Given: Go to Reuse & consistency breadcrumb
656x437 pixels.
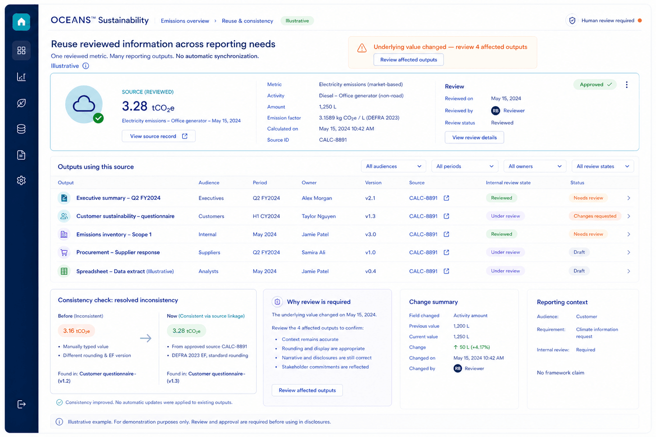Looking at the screenshot, I should [x=248, y=21].
